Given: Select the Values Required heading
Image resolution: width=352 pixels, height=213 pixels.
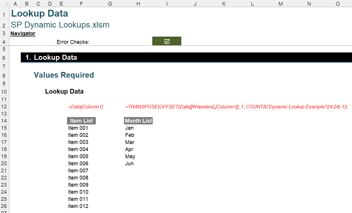Looking at the screenshot, I should point(64,75).
